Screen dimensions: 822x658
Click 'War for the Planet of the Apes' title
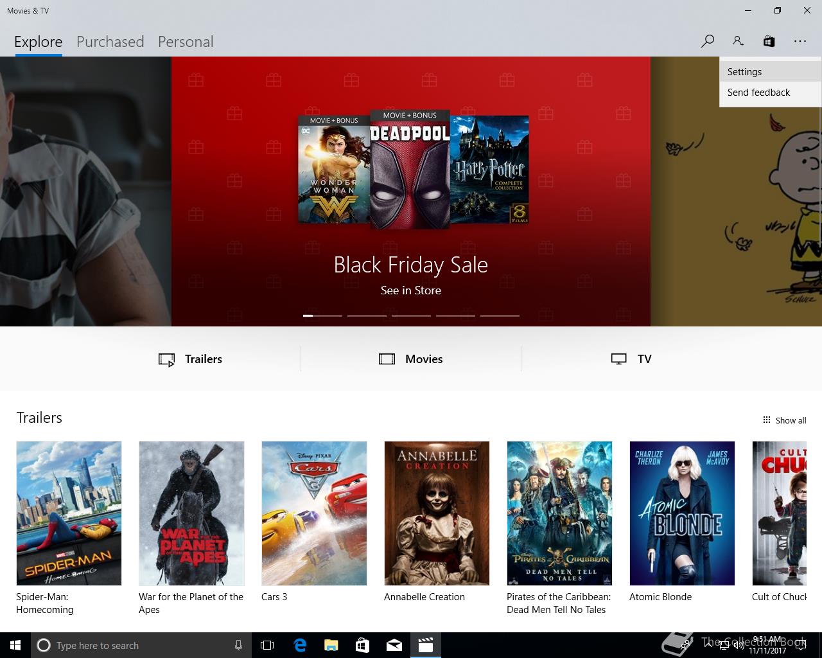(x=191, y=603)
